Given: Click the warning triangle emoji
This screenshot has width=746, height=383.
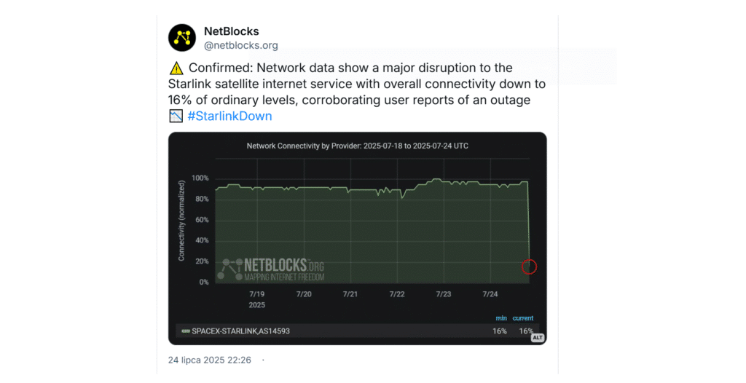Looking at the screenshot, I should tap(176, 68).
